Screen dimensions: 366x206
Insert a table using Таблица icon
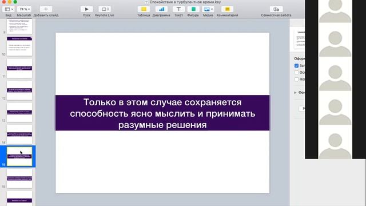point(144,9)
